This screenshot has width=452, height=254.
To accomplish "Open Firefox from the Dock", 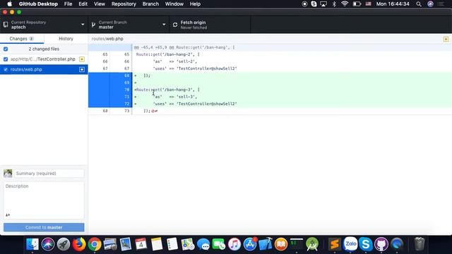I will [79, 244].
